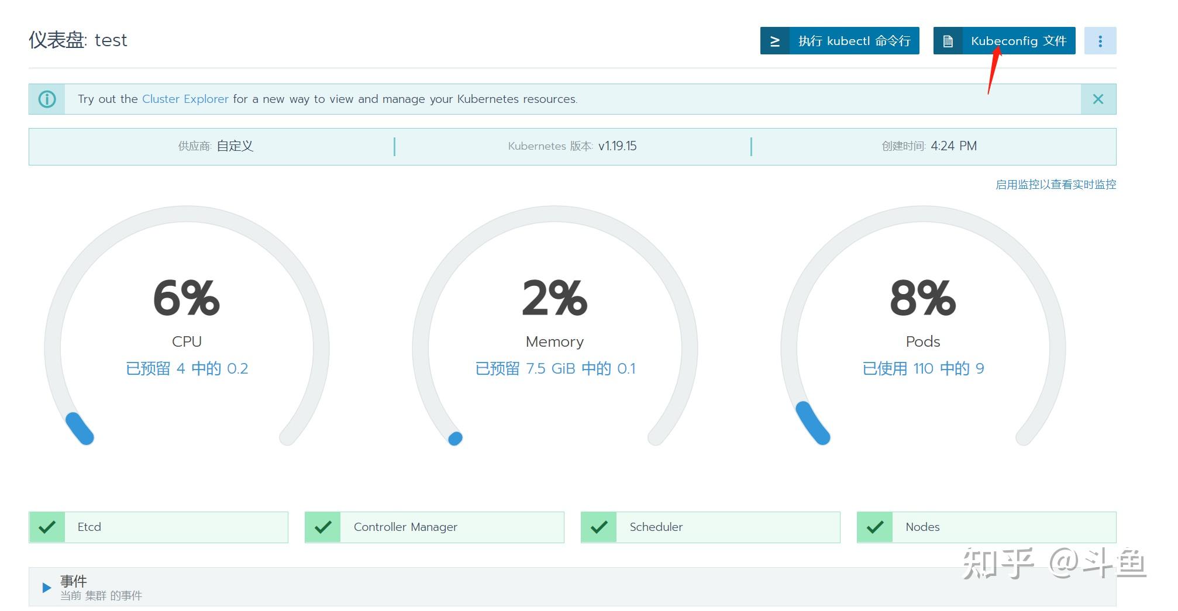Click Kubeconfig 文件 button

[1004, 41]
